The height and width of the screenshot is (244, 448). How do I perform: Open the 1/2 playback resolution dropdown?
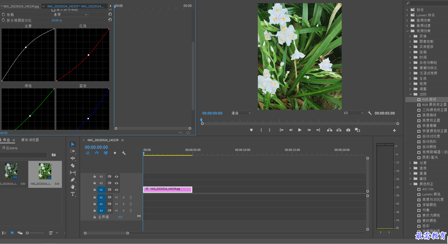[353, 113]
